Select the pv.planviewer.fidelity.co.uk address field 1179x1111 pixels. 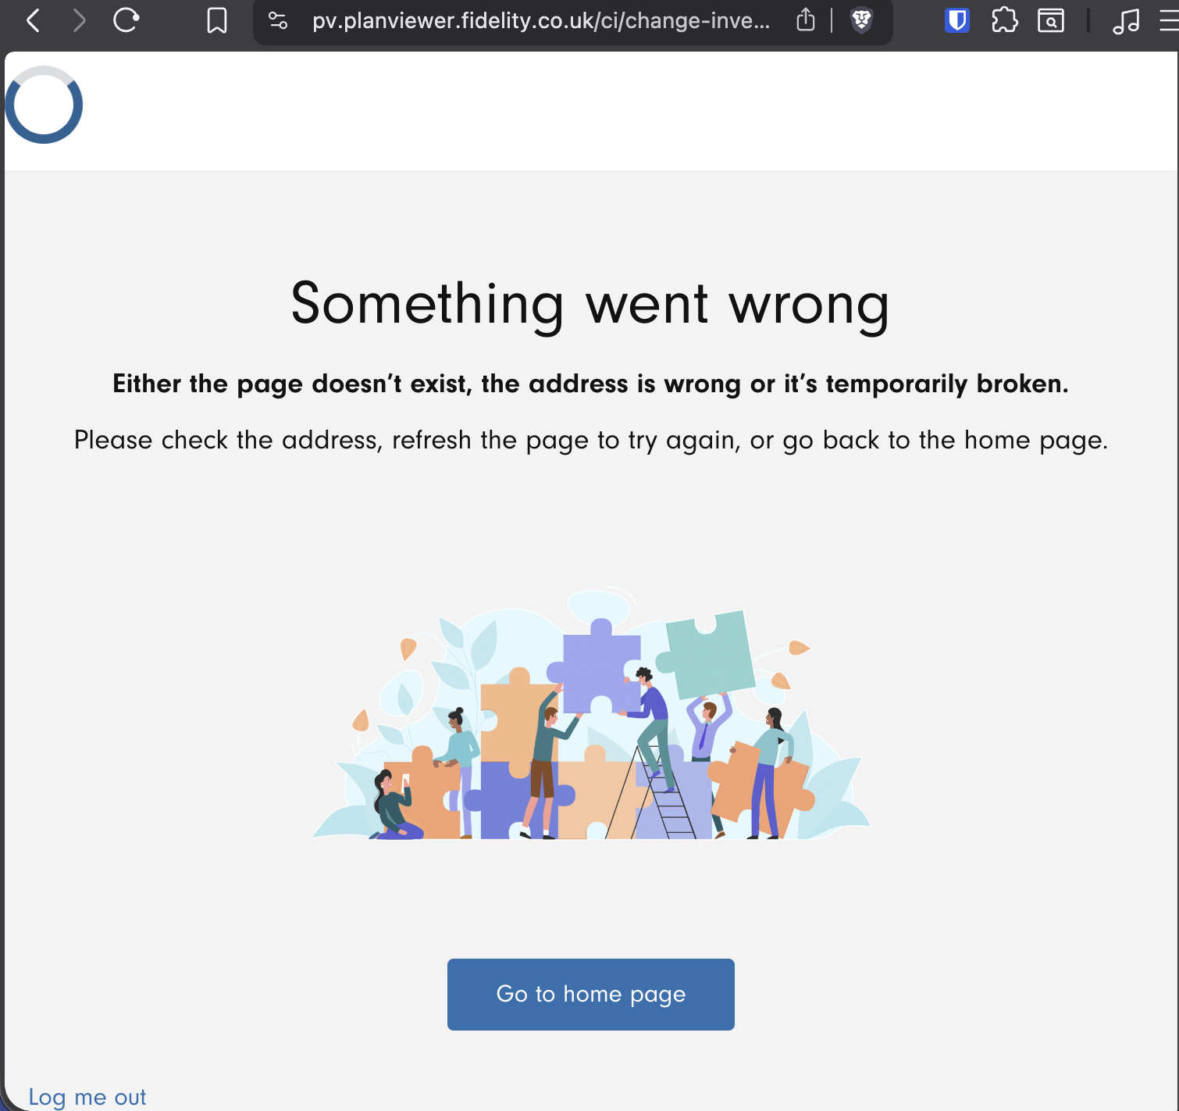[x=540, y=21]
